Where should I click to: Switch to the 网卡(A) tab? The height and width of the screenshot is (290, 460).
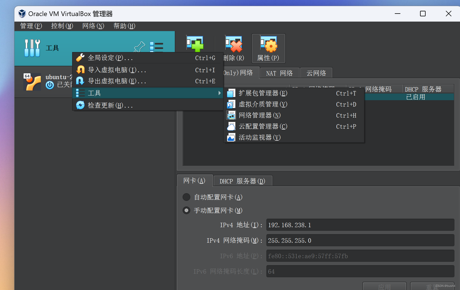click(195, 181)
